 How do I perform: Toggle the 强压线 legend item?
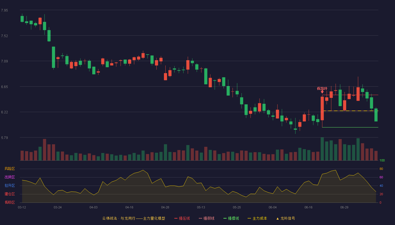click(182, 218)
